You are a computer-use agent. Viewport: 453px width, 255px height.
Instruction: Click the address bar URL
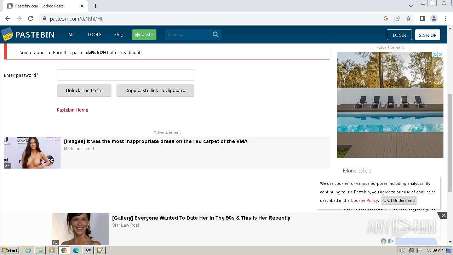[76, 18]
